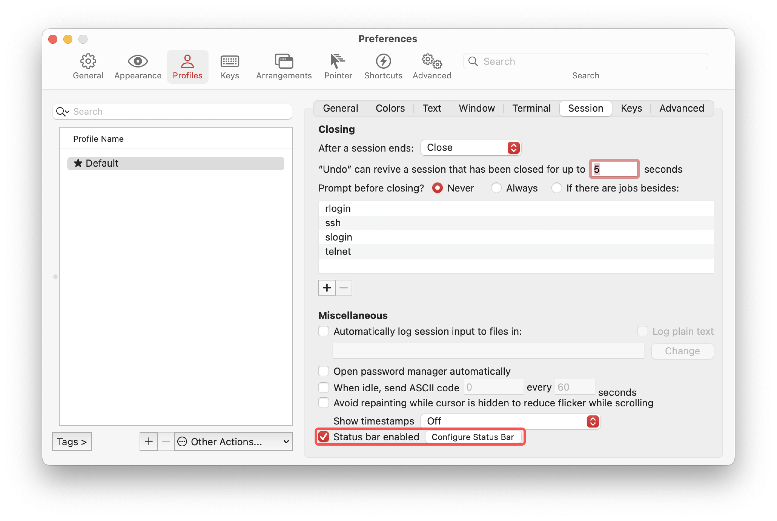Select the Default profile row
Screen dimensions: 777x521
[x=176, y=163]
